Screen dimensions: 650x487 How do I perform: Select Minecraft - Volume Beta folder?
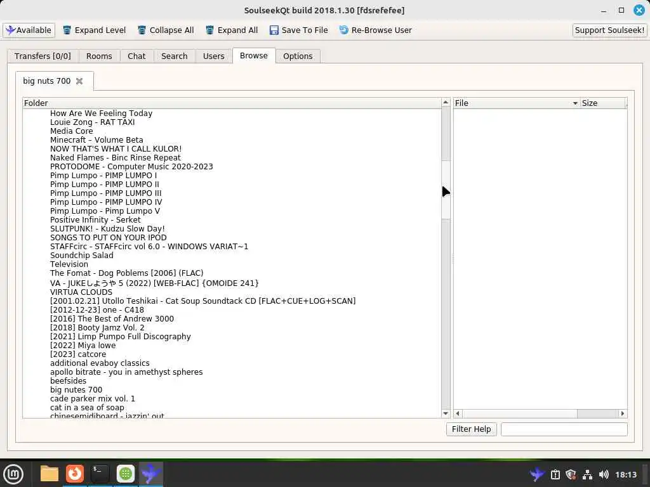(x=96, y=140)
